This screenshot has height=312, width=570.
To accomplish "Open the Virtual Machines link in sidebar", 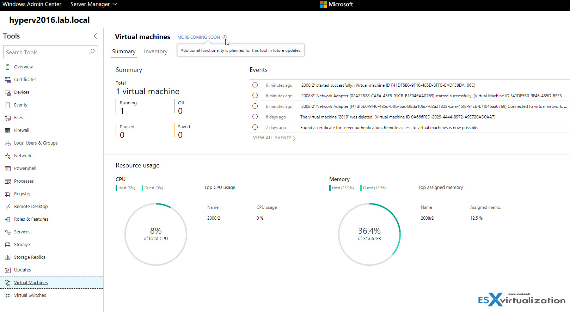I will 31,283.
